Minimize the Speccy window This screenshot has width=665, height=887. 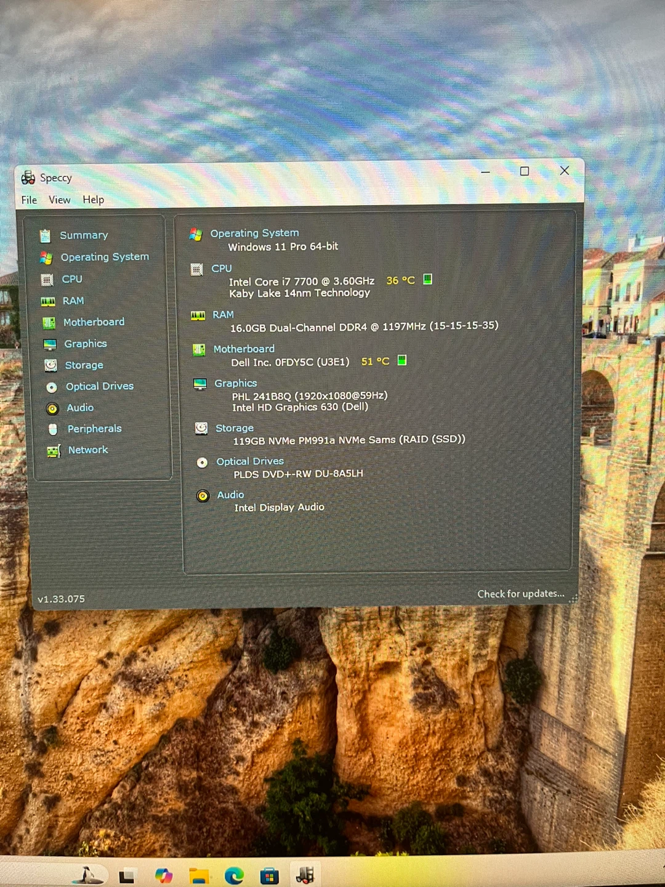[486, 172]
